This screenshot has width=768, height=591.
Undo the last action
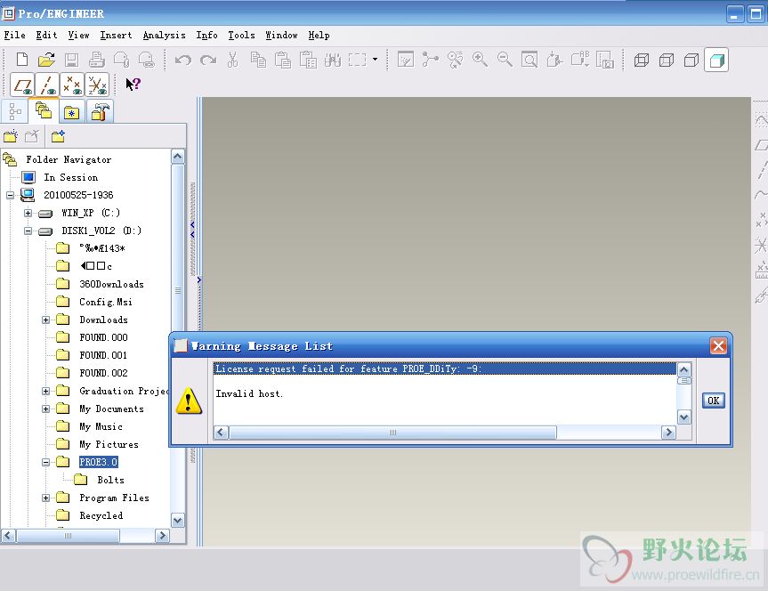coord(183,60)
